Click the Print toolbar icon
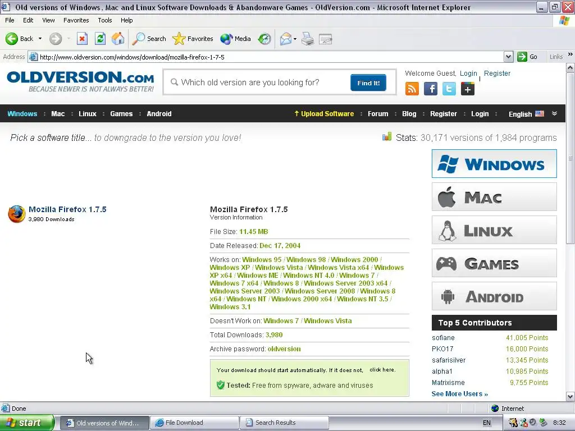Viewport: 575px width, 431px height. pos(308,39)
